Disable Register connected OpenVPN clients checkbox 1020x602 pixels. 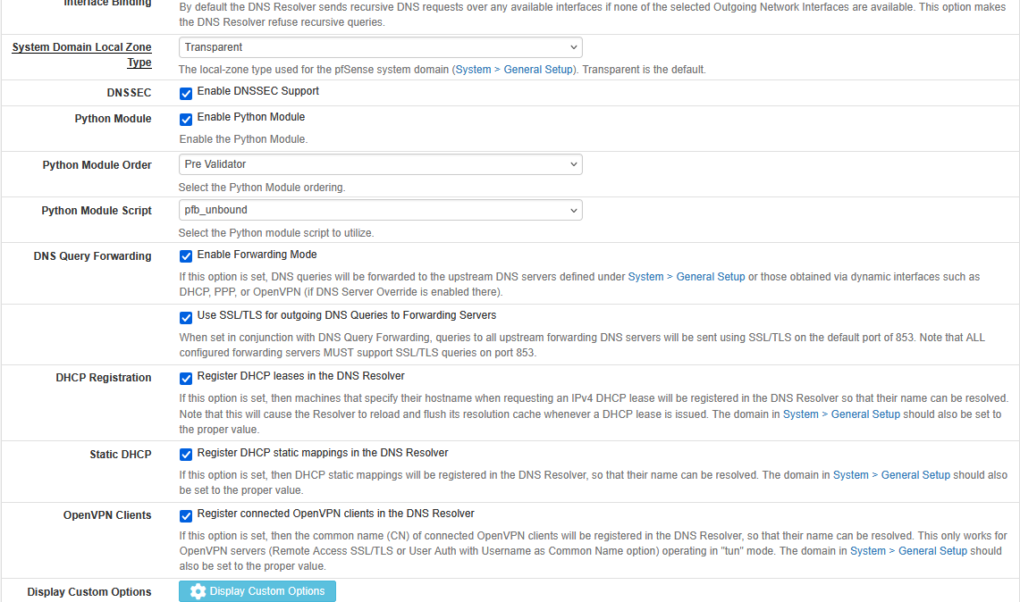tap(186, 515)
